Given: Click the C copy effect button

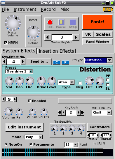Looking at the screenshot, I should 57,62.
